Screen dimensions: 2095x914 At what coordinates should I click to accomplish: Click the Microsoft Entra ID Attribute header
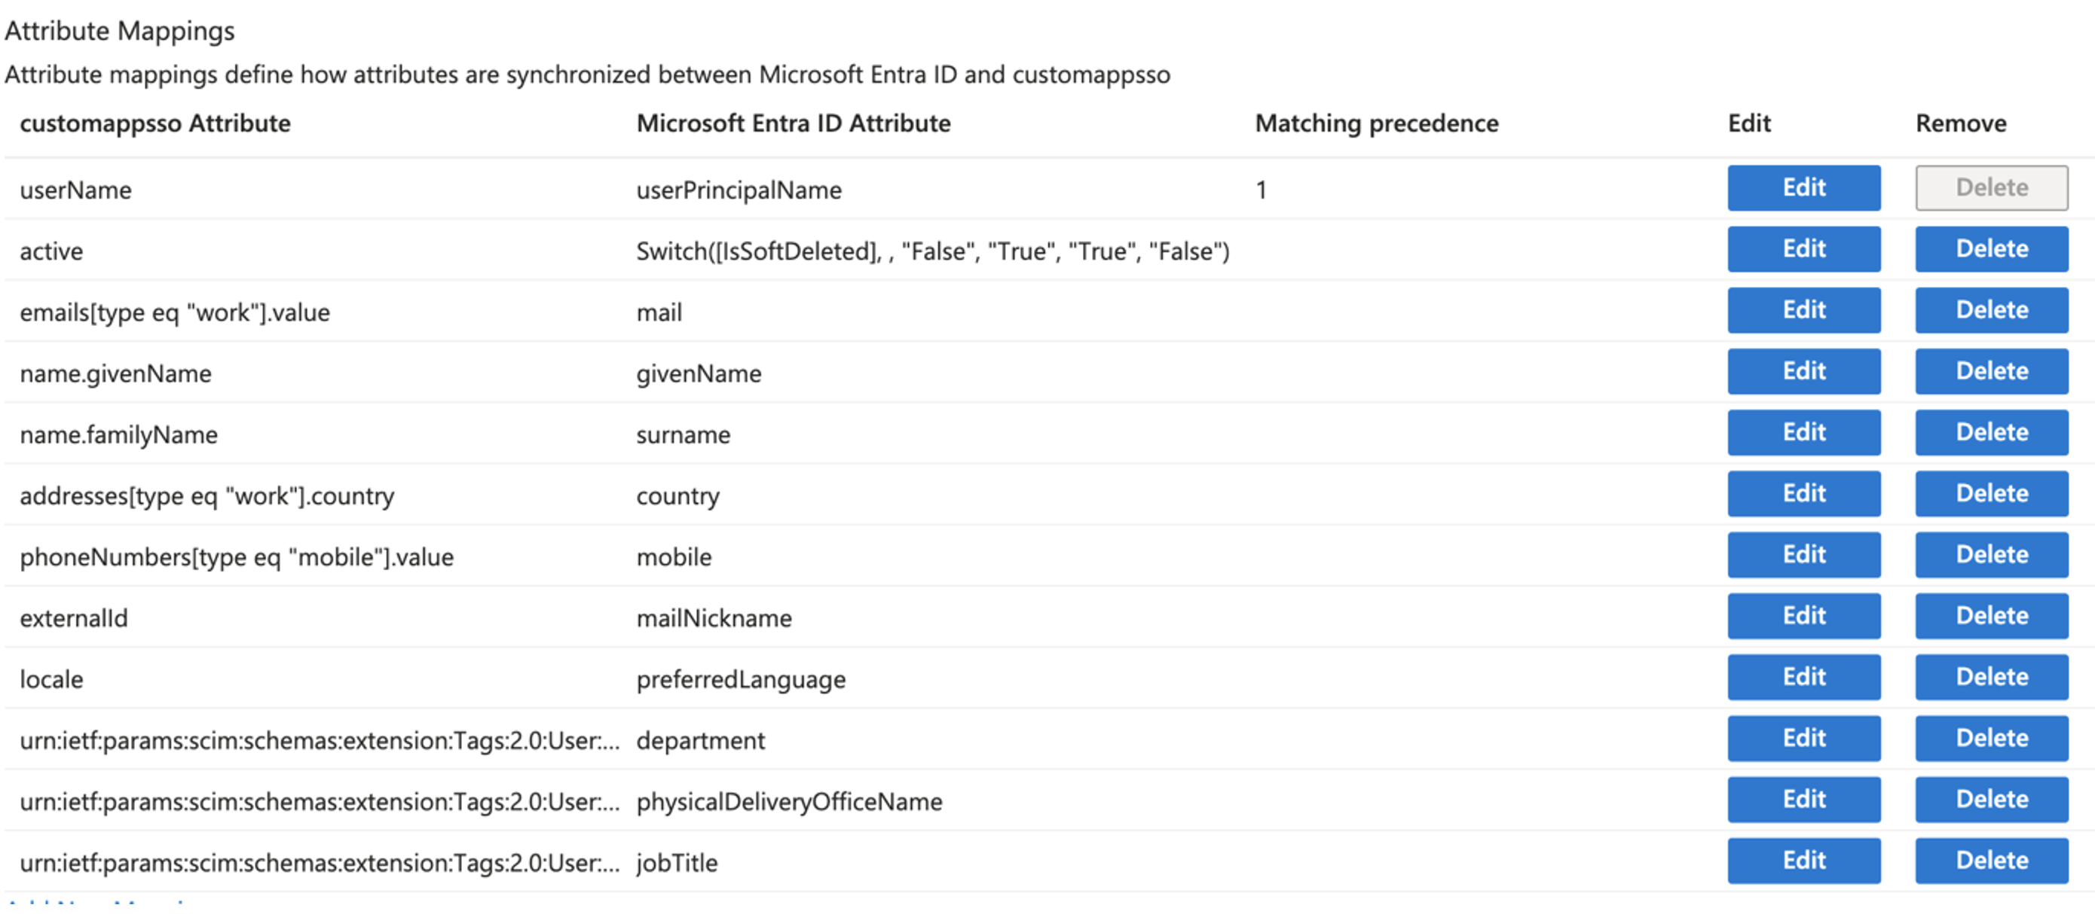pos(793,123)
